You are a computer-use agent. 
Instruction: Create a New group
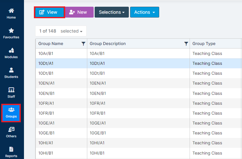tap(79, 12)
